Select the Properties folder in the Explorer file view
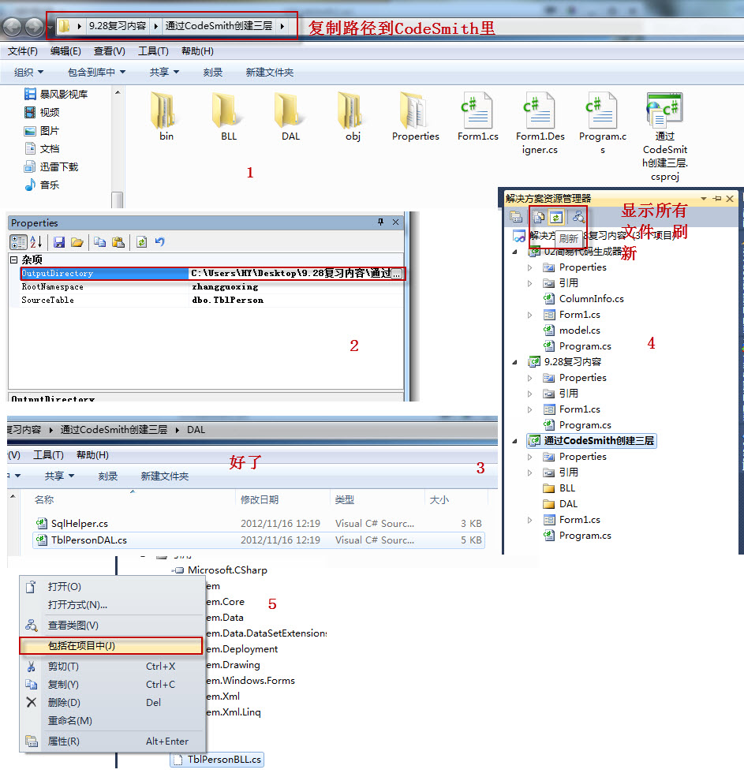This screenshot has height=777, width=744. coord(415,117)
